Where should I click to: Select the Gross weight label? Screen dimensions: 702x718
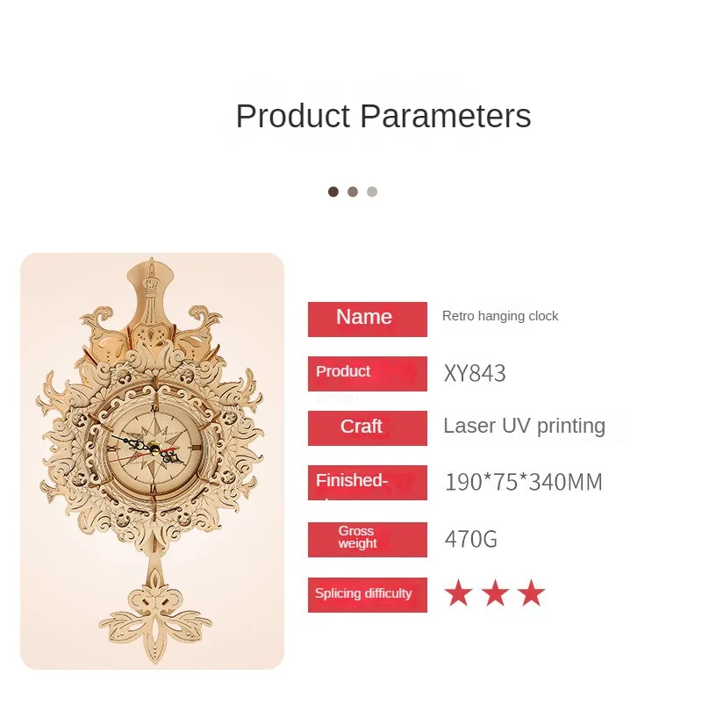(368, 540)
